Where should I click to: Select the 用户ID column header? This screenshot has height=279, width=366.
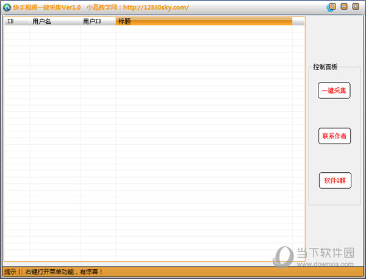98,21
